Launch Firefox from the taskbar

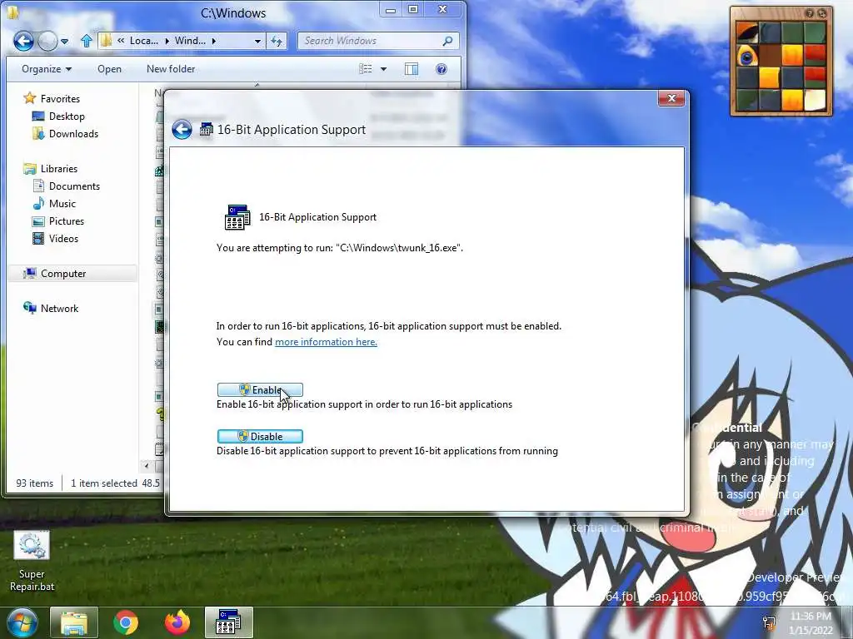coord(177,622)
